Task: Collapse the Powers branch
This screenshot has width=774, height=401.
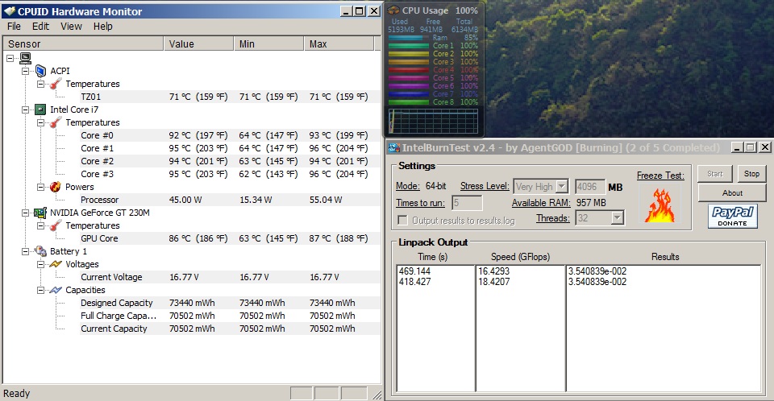Action: (x=40, y=187)
